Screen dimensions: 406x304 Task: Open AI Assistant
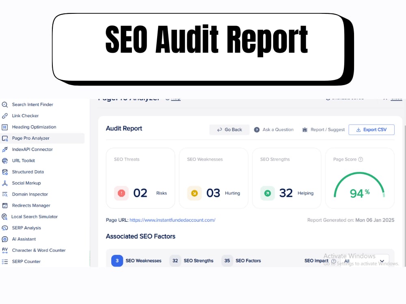click(24, 239)
